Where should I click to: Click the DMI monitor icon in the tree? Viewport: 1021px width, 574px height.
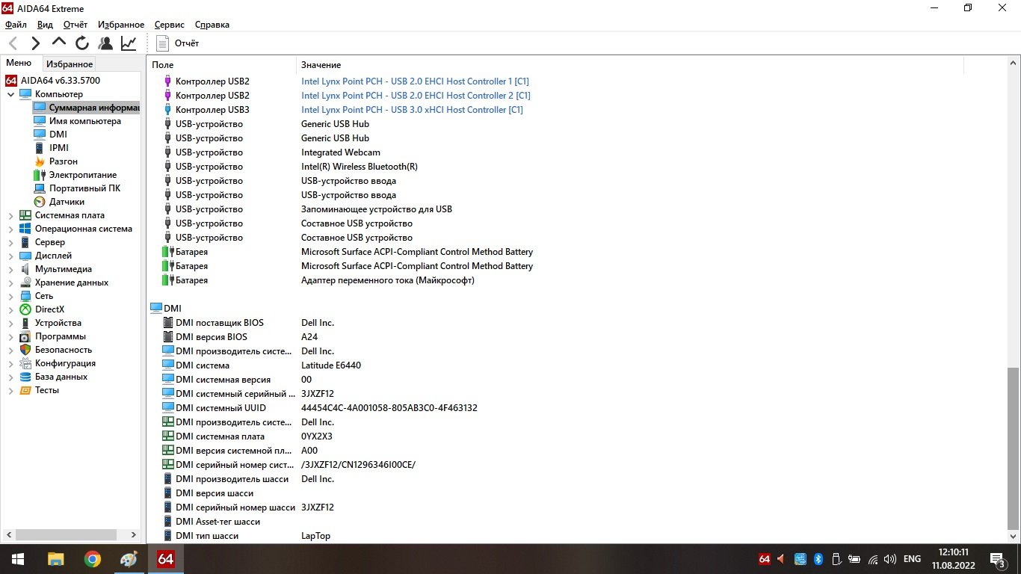(x=40, y=135)
